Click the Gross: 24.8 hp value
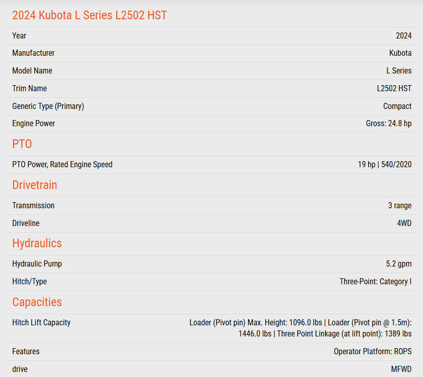The height and width of the screenshot is (377, 423). point(389,124)
